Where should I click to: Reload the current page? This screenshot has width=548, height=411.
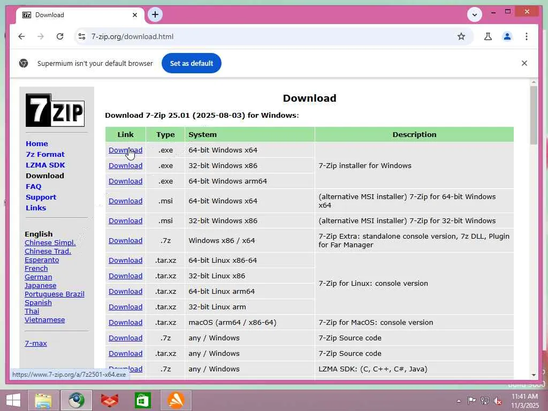click(60, 36)
